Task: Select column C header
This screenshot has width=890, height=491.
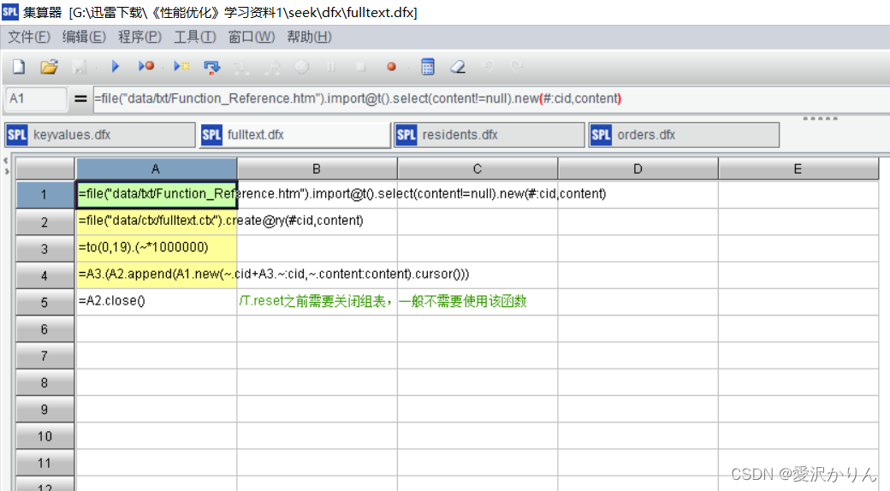Action: 478,169
